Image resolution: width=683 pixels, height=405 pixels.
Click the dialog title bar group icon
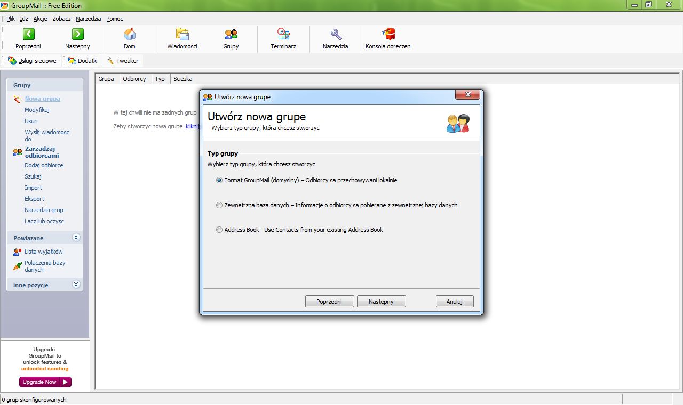pyautogui.click(x=208, y=97)
